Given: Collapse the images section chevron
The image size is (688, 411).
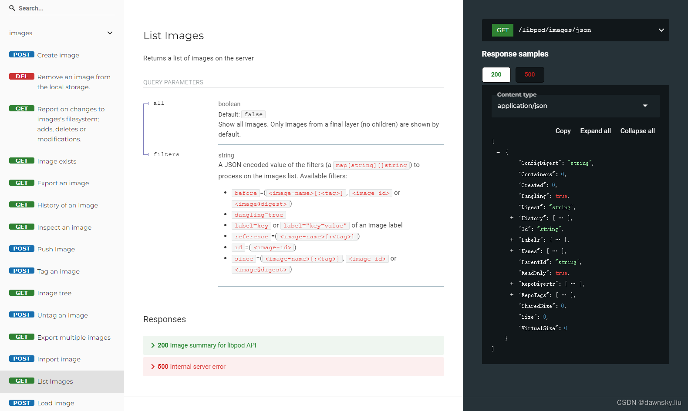Looking at the screenshot, I should click(x=110, y=33).
